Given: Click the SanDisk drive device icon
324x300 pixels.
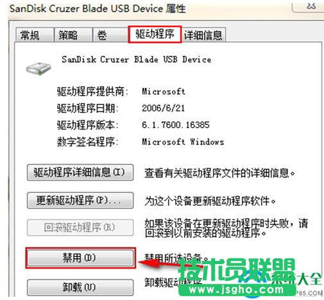Looking at the screenshot, I should (x=38, y=69).
